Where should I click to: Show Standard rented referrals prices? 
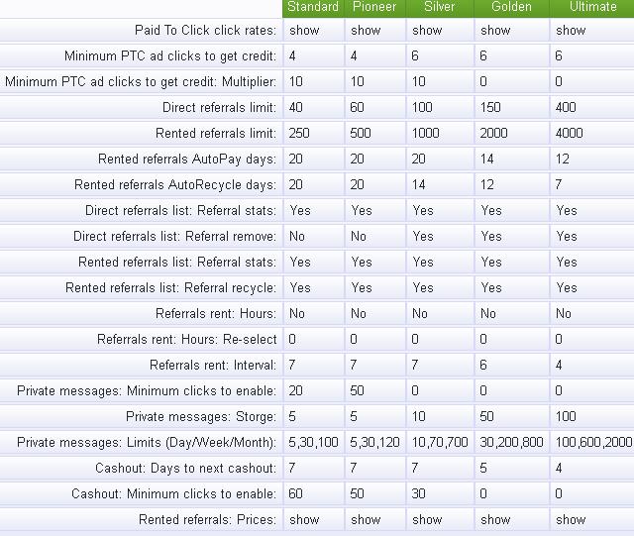(304, 519)
